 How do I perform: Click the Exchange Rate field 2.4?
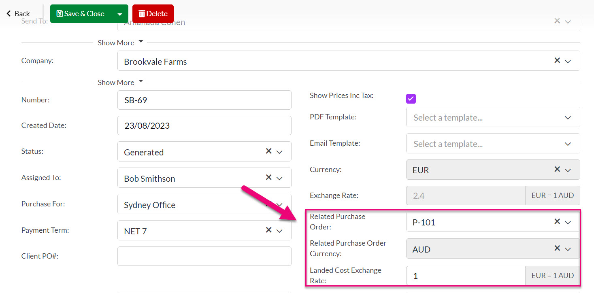[x=466, y=195]
